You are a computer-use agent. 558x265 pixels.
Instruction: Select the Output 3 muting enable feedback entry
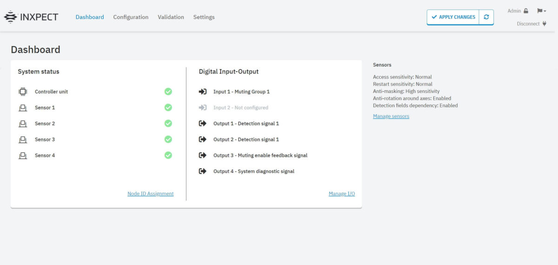pos(260,155)
